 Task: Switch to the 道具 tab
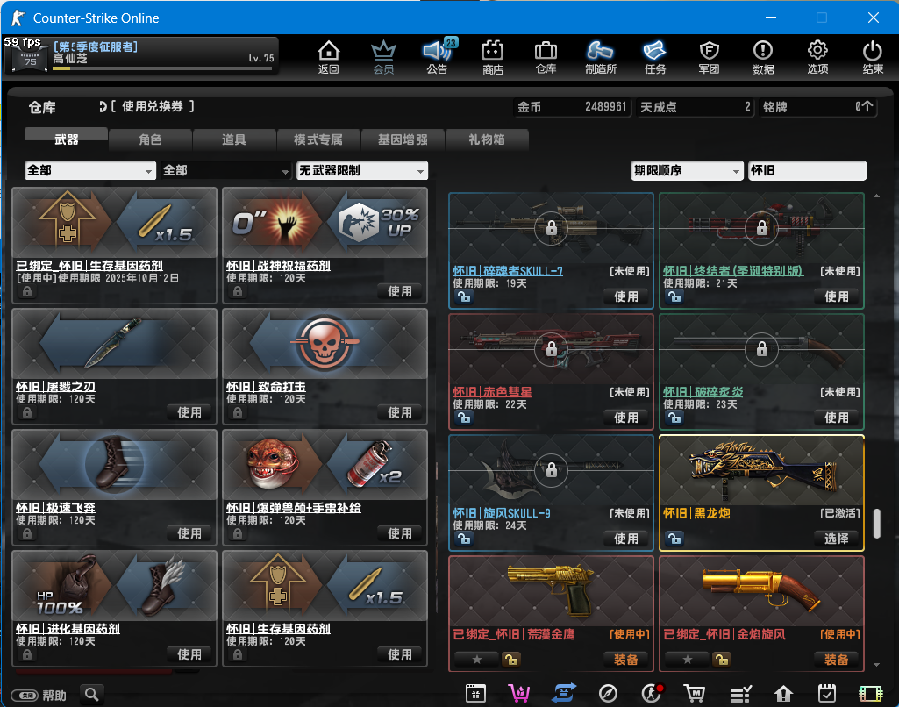(234, 139)
